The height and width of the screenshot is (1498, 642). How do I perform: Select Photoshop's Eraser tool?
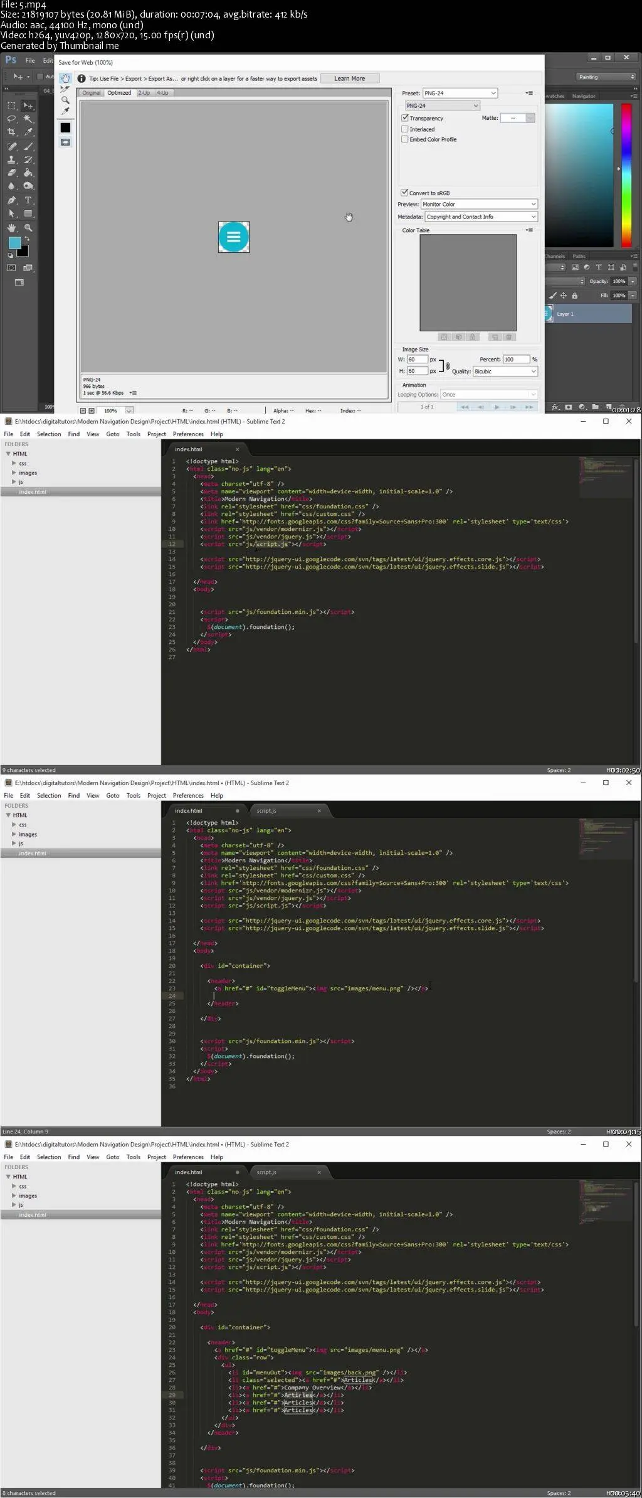tap(12, 173)
